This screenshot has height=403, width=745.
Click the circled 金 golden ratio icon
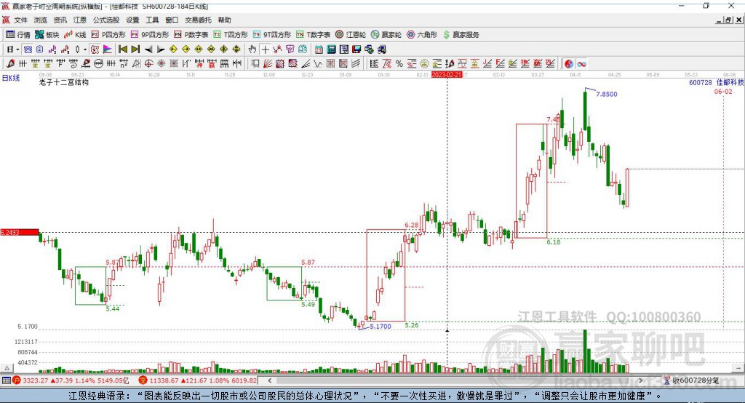point(424,64)
